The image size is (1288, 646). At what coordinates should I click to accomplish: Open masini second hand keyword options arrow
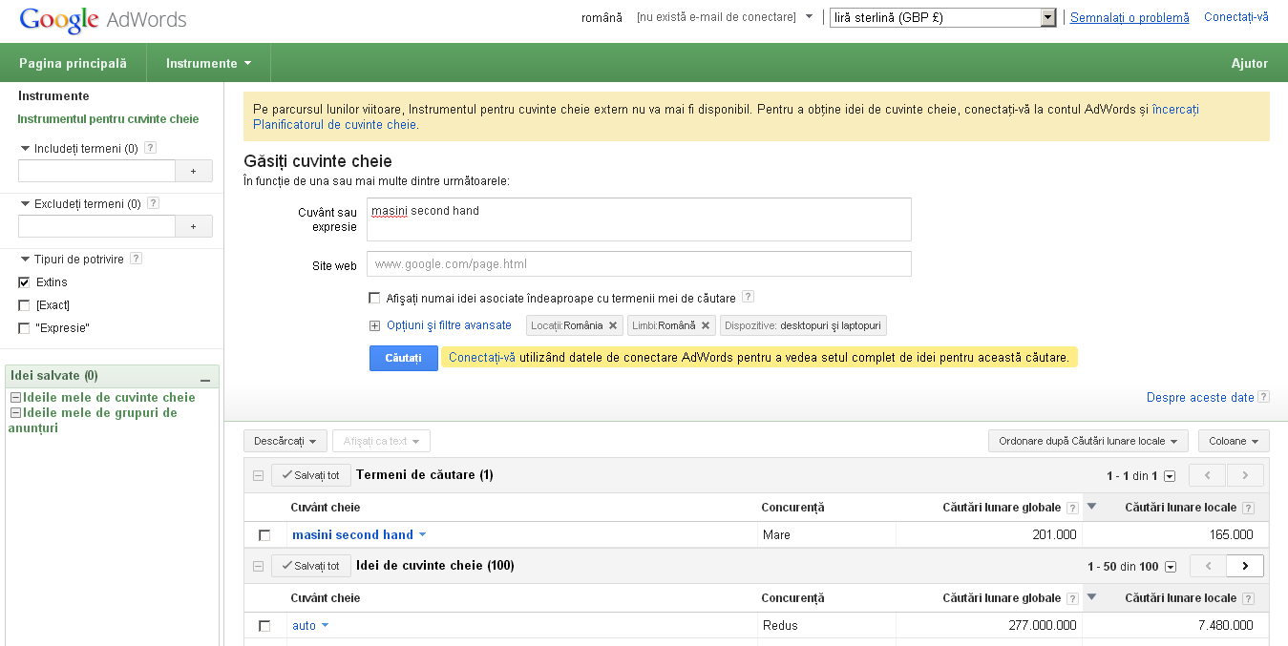pos(422,535)
